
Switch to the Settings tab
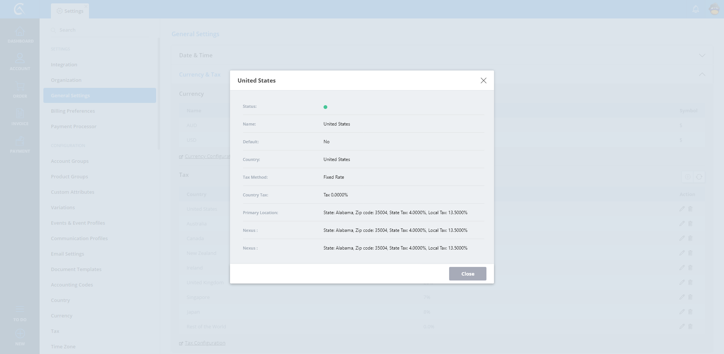point(70,11)
